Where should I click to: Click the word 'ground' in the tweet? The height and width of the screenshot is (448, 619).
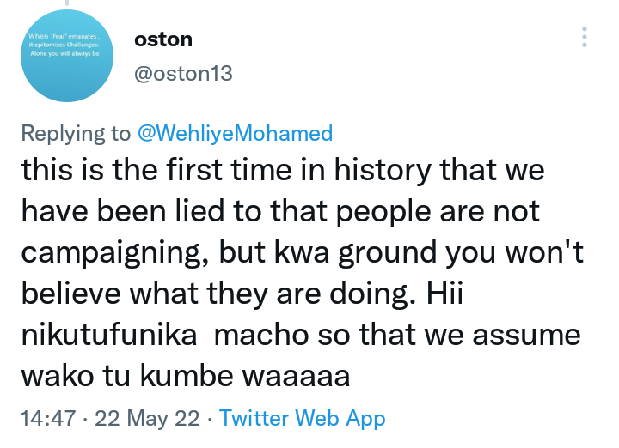[387, 253]
